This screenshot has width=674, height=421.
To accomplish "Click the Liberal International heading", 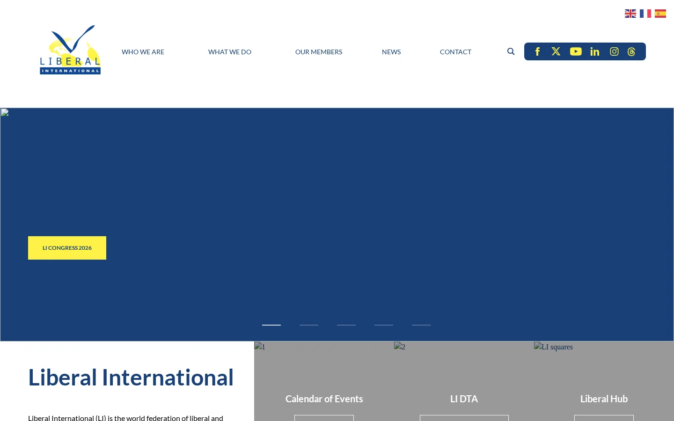I will pos(131,377).
